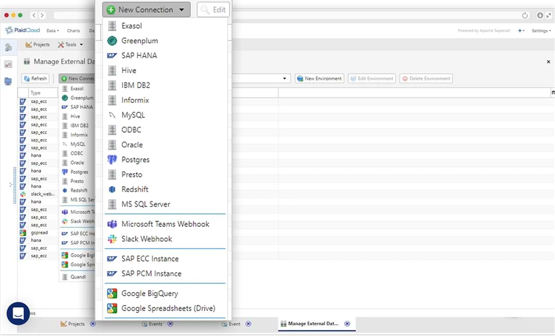
Task: Click the Slack icon in the table row
Action: coord(23,194)
